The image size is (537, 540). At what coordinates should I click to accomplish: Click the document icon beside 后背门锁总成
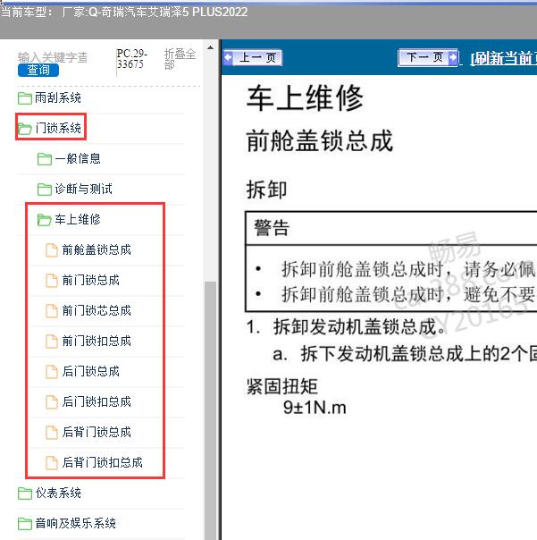[x=52, y=432]
